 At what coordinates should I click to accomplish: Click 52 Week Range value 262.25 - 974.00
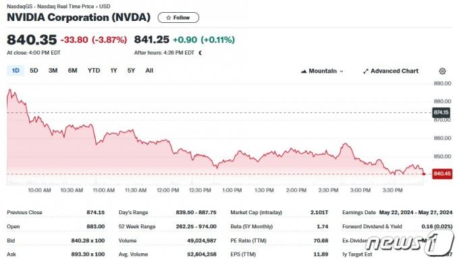pos(196,226)
